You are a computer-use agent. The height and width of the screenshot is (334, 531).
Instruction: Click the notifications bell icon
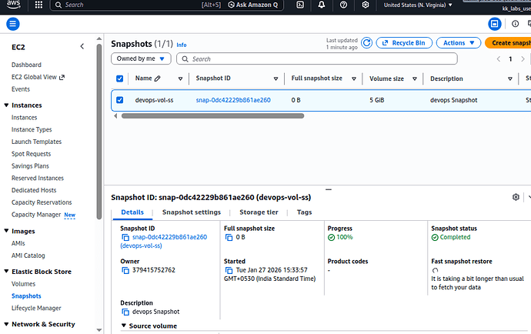click(322, 5)
